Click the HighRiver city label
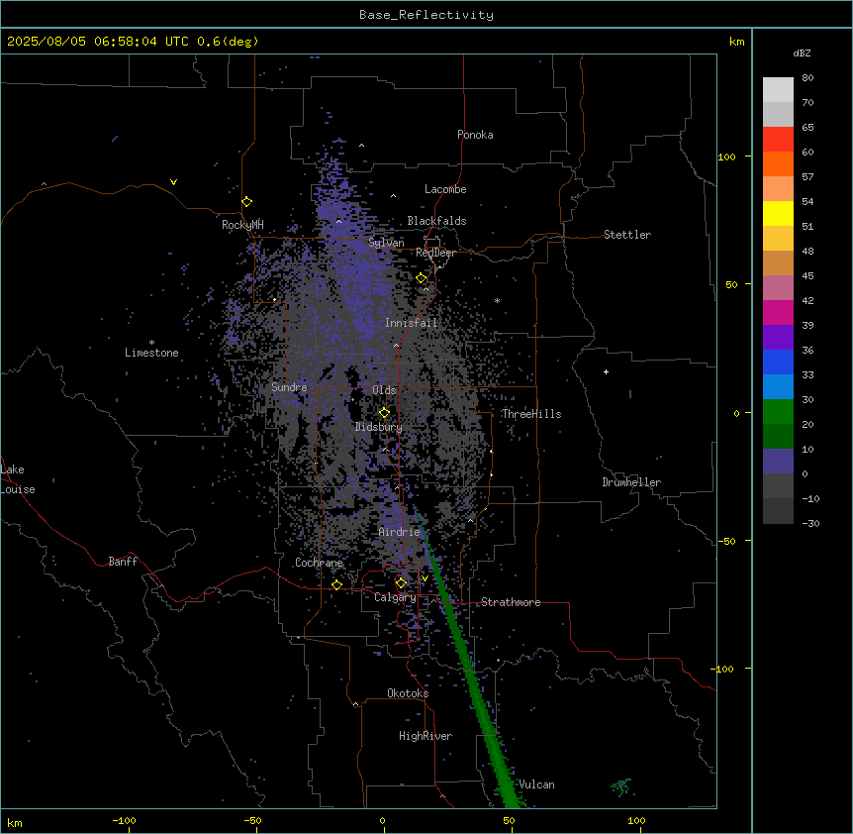This screenshot has width=853, height=834. point(426,736)
